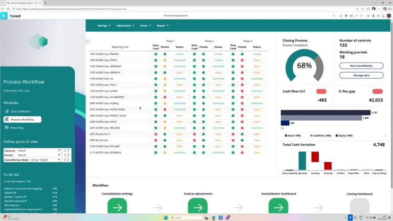Collapse the table panel handle icon
Screen dimensions: 393x221
coord(88,40)
